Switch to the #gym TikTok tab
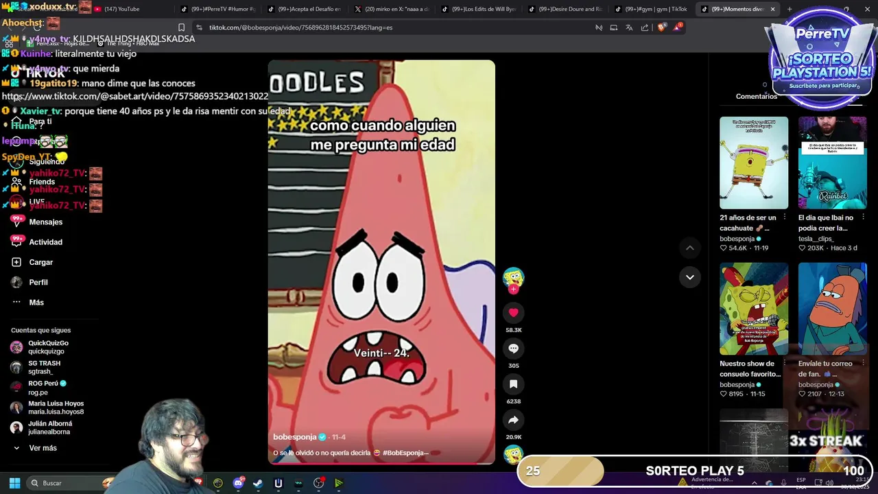The image size is (878, 494). pos(652,9)
